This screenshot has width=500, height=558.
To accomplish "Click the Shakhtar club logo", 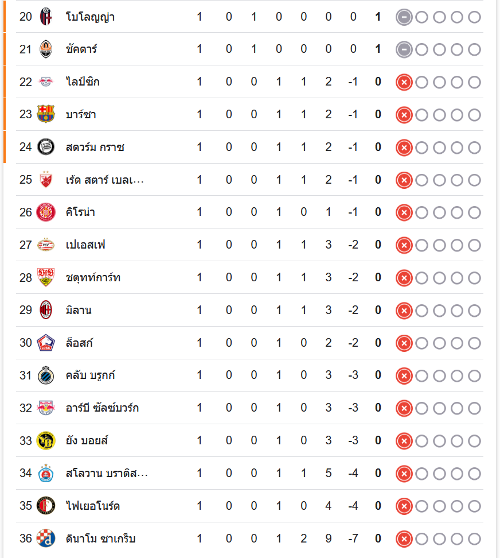I will click(46, 49).
